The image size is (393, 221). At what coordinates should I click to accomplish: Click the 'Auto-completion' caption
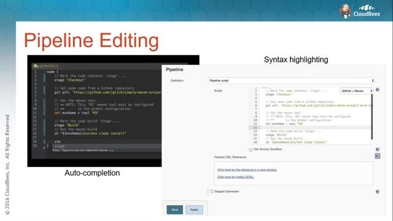click(92, 173)
